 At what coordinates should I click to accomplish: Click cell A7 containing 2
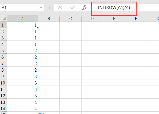(22, 63)
